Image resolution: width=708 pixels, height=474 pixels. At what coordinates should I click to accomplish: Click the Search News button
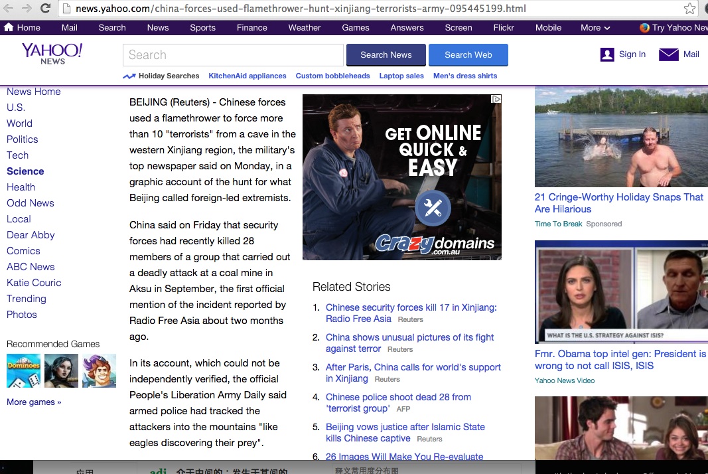[x=386, y=54]
